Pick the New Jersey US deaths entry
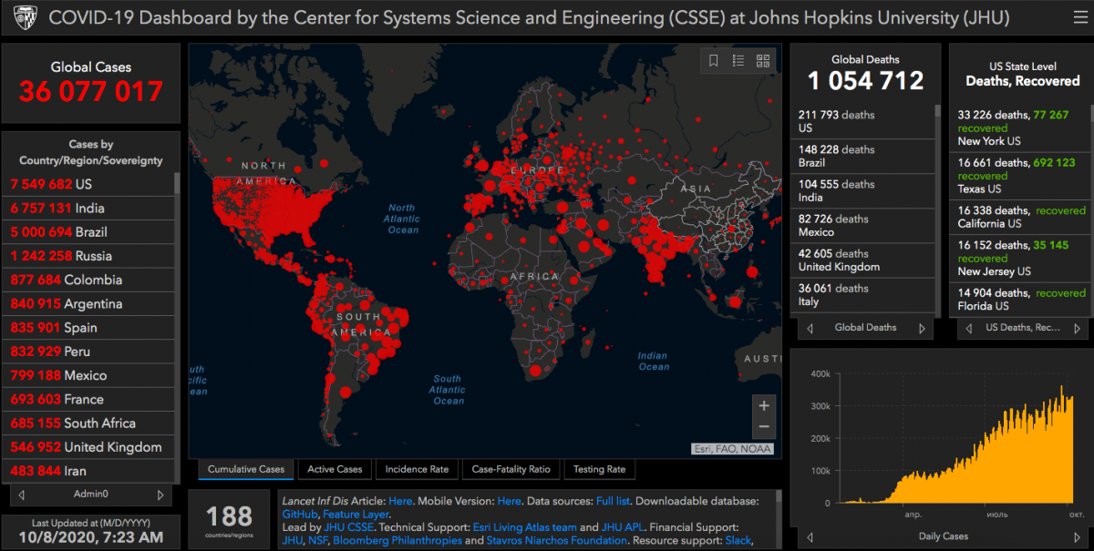Viewport: 1094px width, 551px height. (1022, 259)
